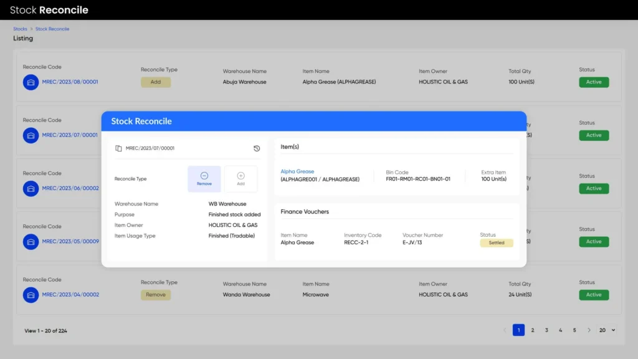Go to next page using right arrow
Screen dimensions: 638x359
pyautogui.click(x=589, y=330)
